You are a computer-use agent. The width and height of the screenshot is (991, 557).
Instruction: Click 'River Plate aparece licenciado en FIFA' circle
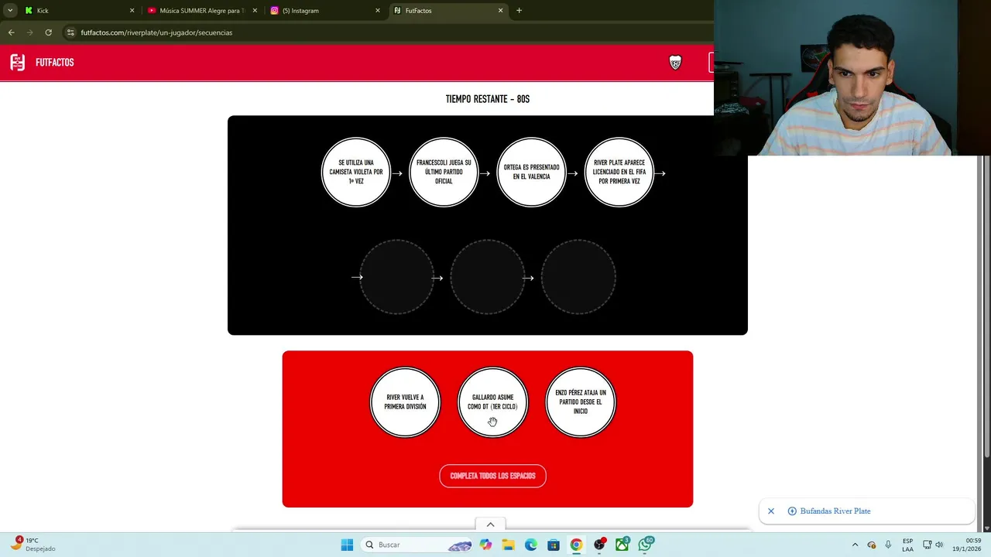coord(619,172)
